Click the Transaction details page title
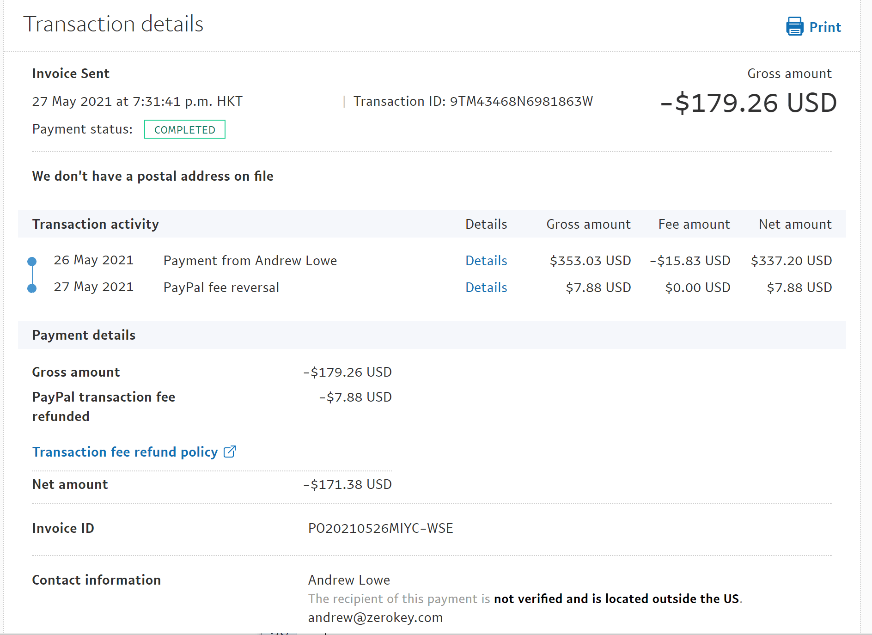 (113, 24)
